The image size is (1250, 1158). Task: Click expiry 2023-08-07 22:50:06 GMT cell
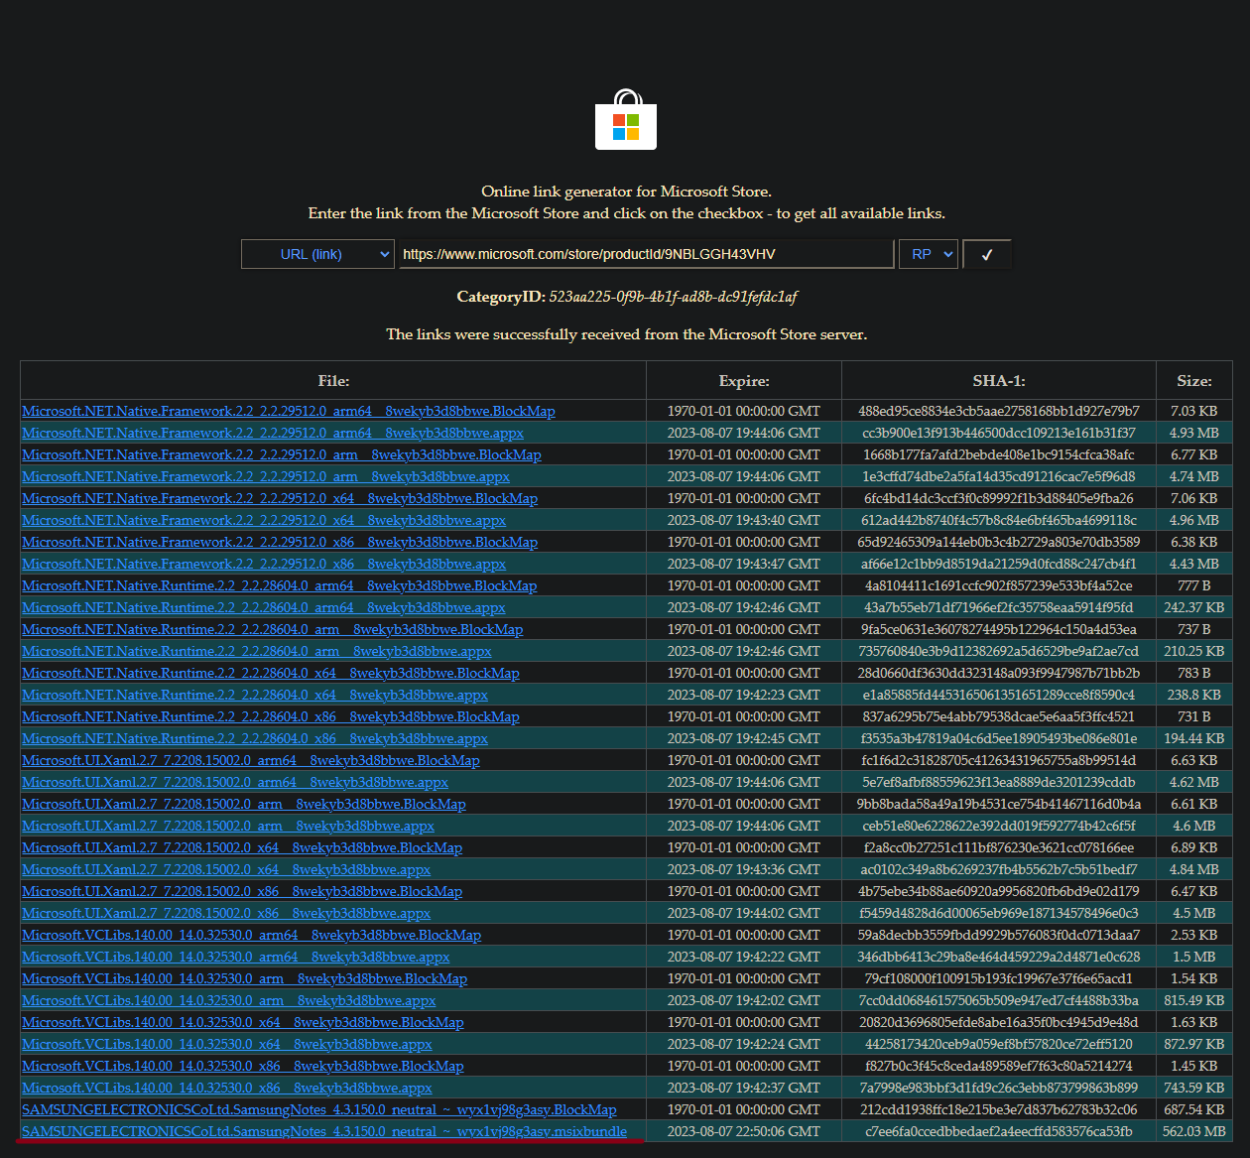(x=744, y=1131)
